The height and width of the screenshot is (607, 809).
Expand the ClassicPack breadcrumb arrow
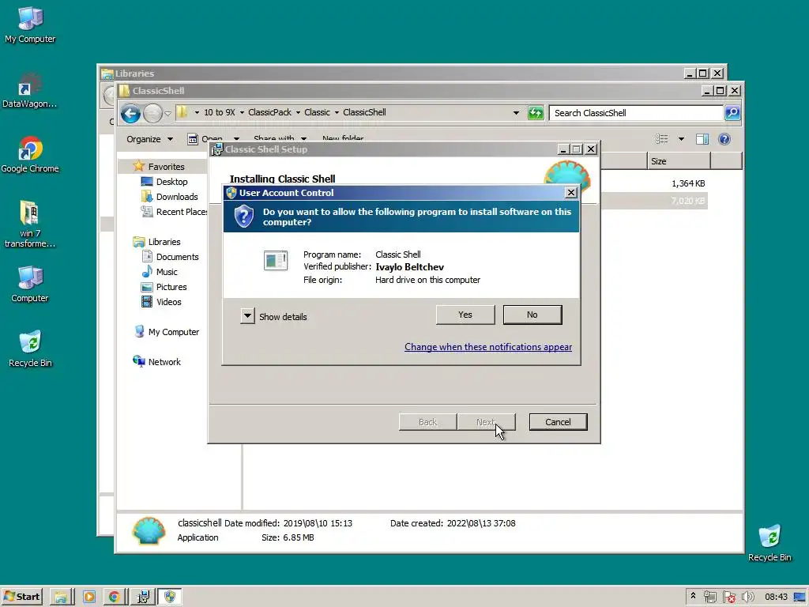click(x=298, y=112)
